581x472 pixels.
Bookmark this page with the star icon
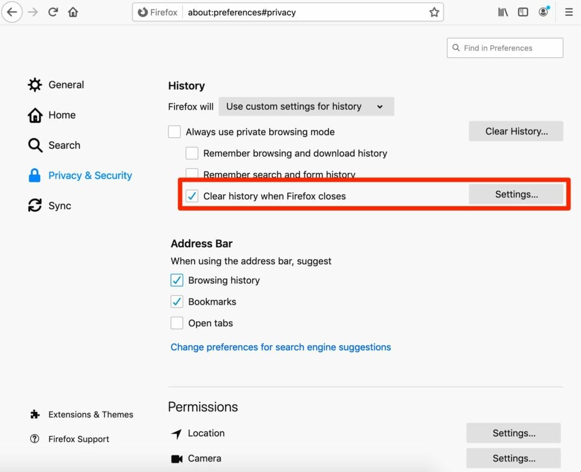(434, 12)
